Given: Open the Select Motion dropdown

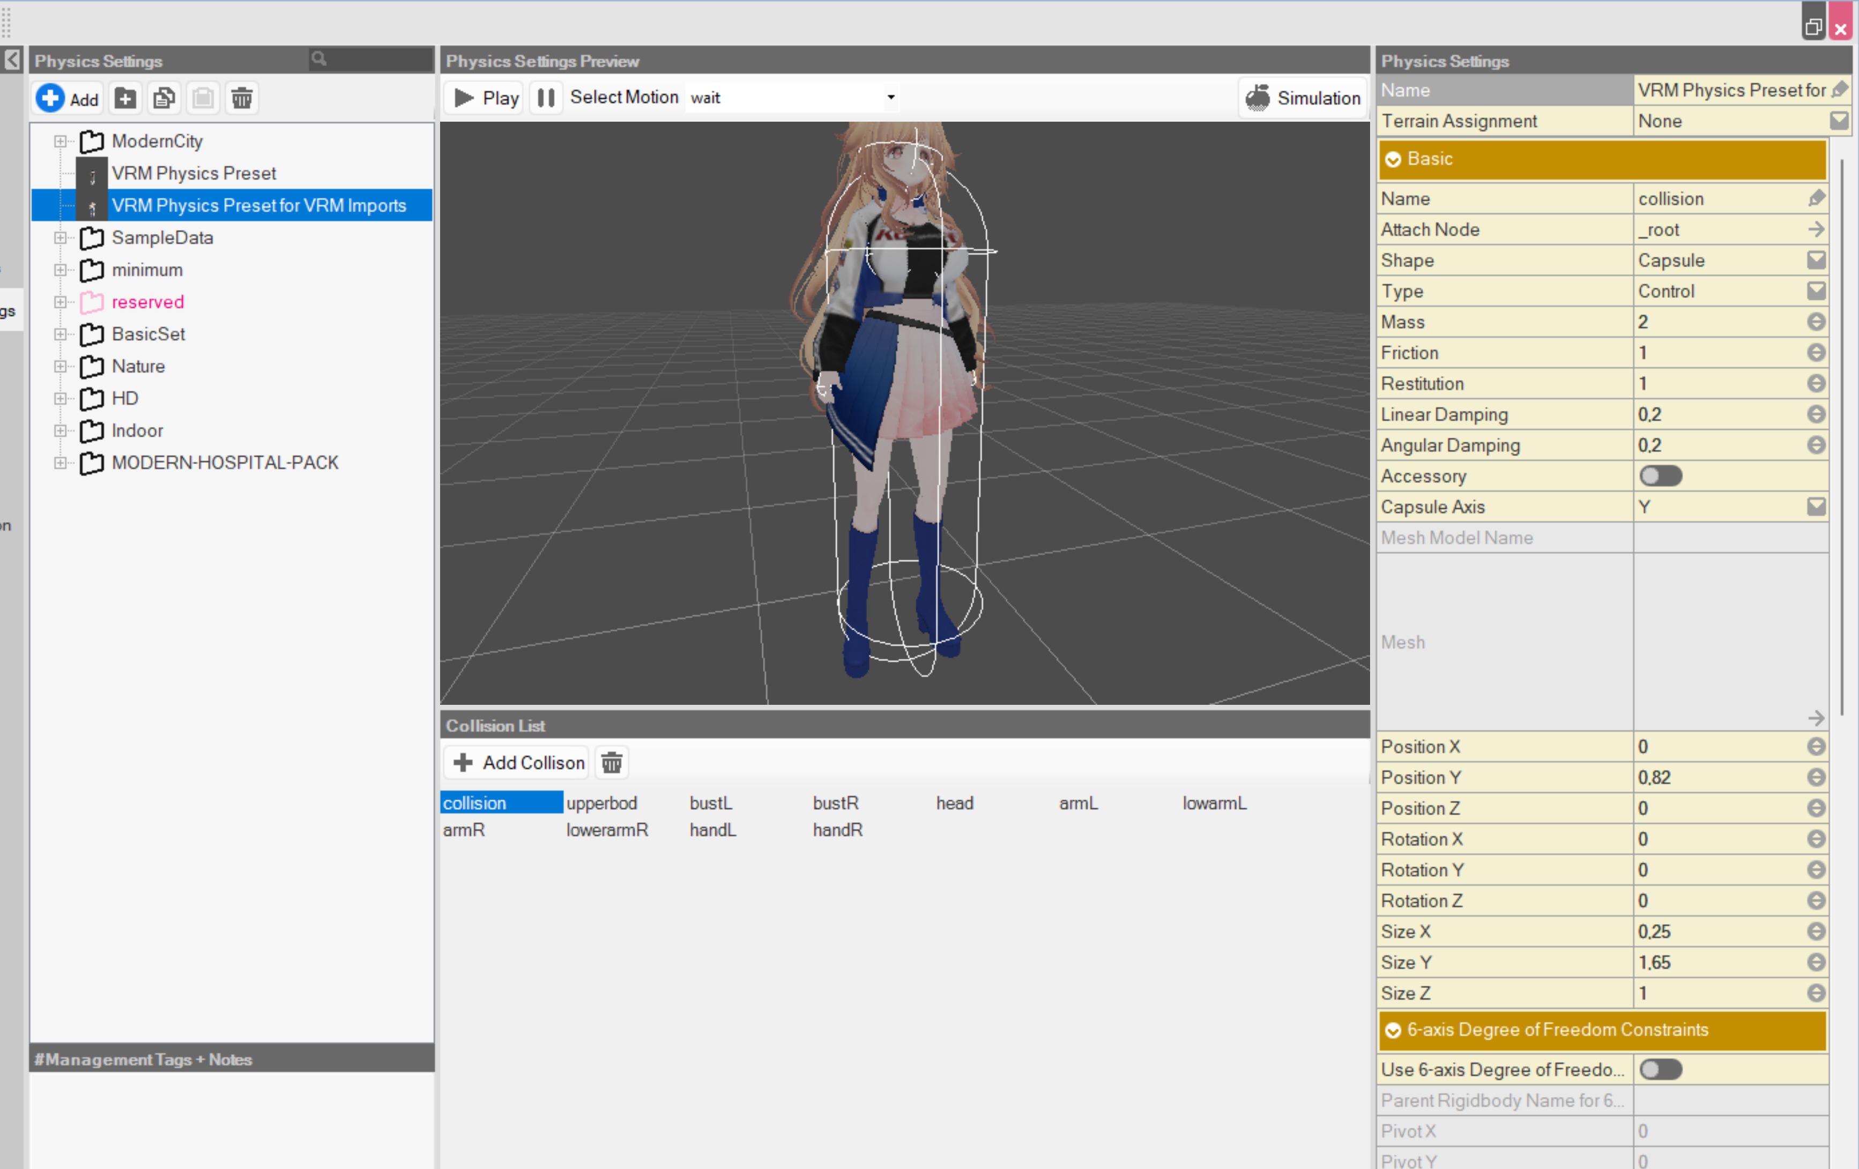Looking at the screenshot, I should click(890, 98).
